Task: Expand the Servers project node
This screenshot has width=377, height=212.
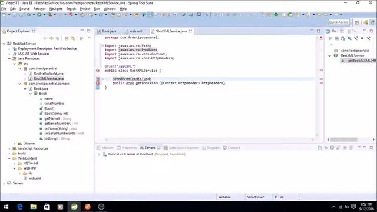Action: click(4, 183)
